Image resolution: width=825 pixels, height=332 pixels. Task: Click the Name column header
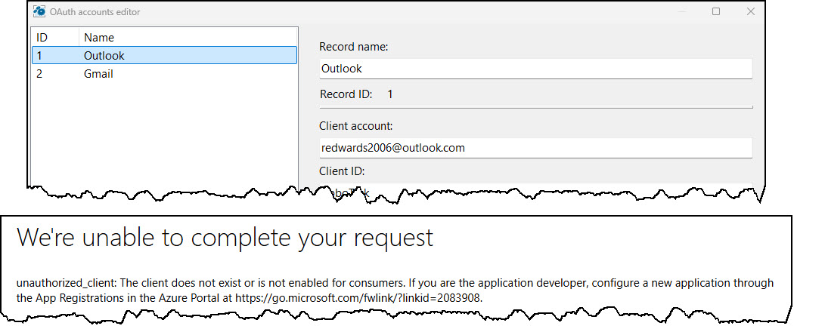point(188,37)
